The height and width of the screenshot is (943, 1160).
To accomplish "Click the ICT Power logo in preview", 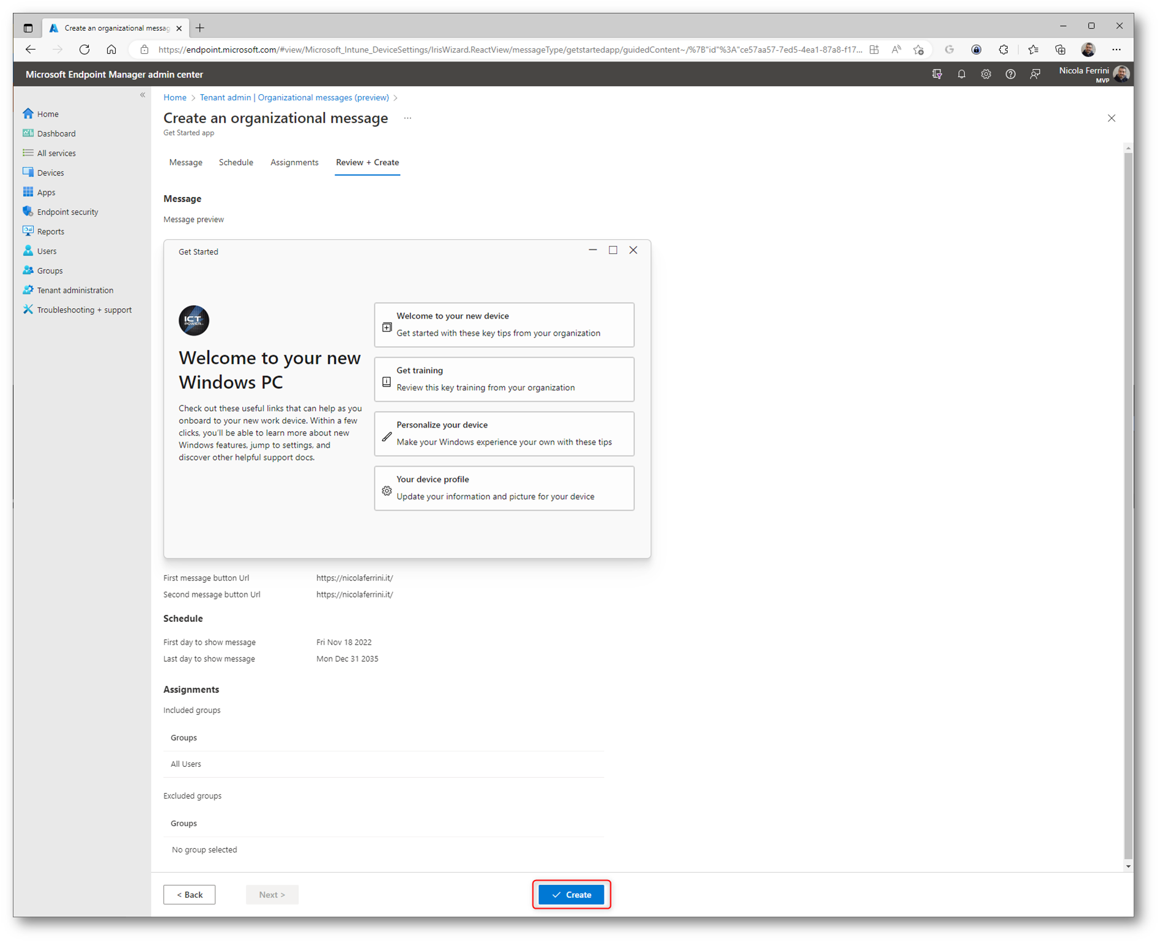I will click(x=194, y=320).
